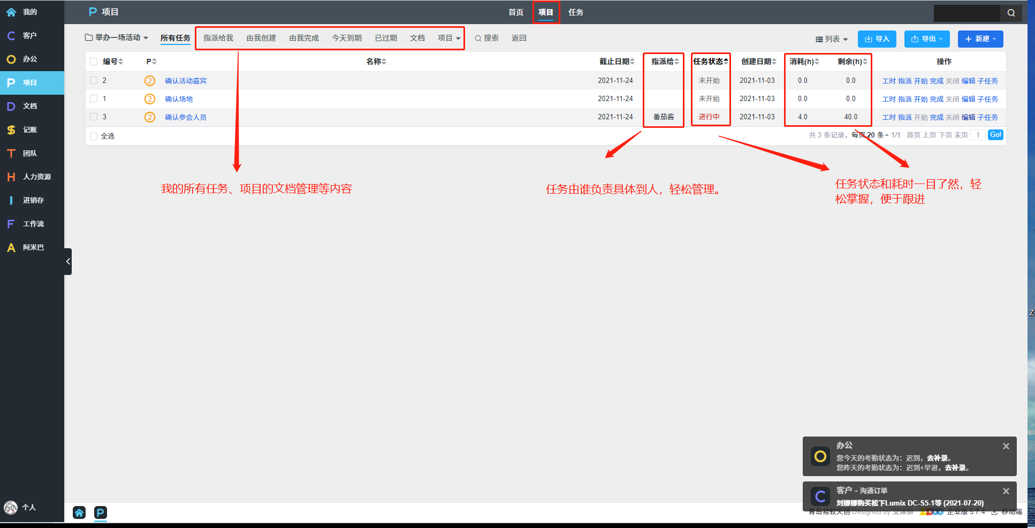Click the page number input field
The width and height of the screenshot is (1035, 528).
point(978,135)
